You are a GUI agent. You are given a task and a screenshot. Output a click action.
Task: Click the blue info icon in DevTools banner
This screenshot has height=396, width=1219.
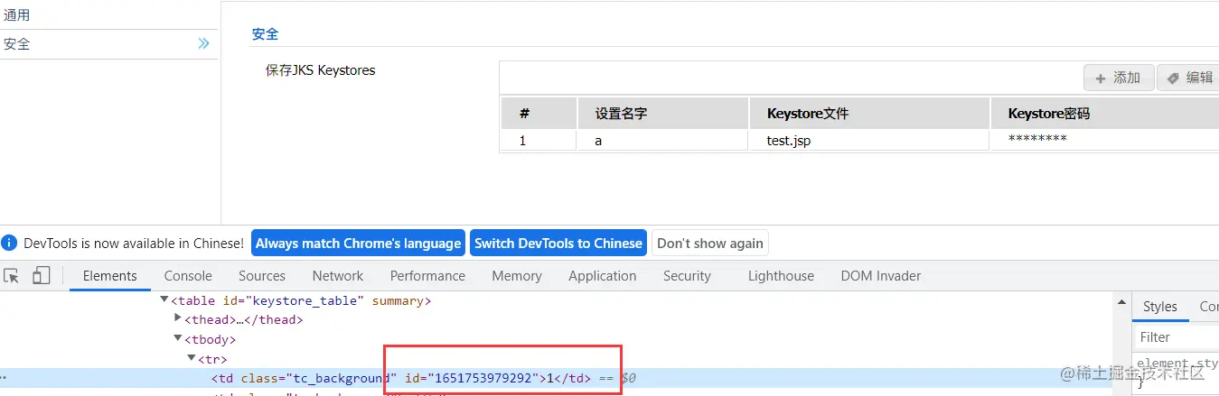[9, 244]
